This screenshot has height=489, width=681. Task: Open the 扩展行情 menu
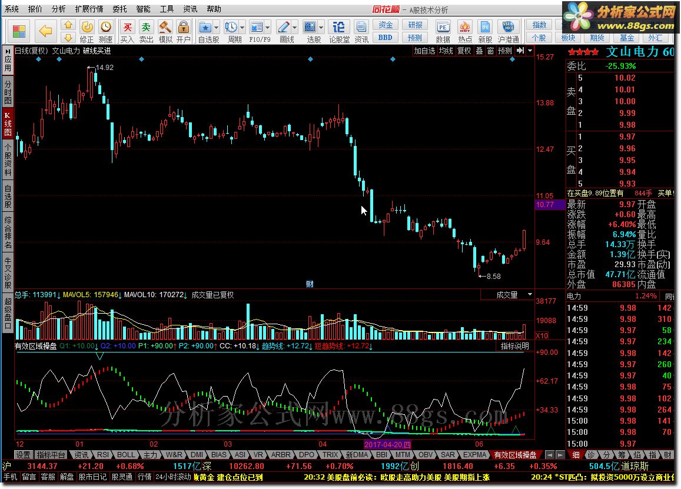coord(89,9)
